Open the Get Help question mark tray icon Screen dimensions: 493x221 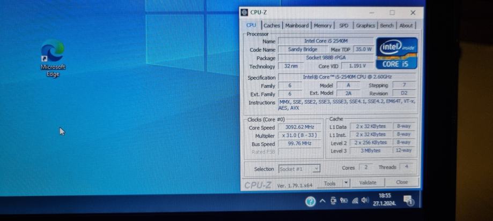310,202
